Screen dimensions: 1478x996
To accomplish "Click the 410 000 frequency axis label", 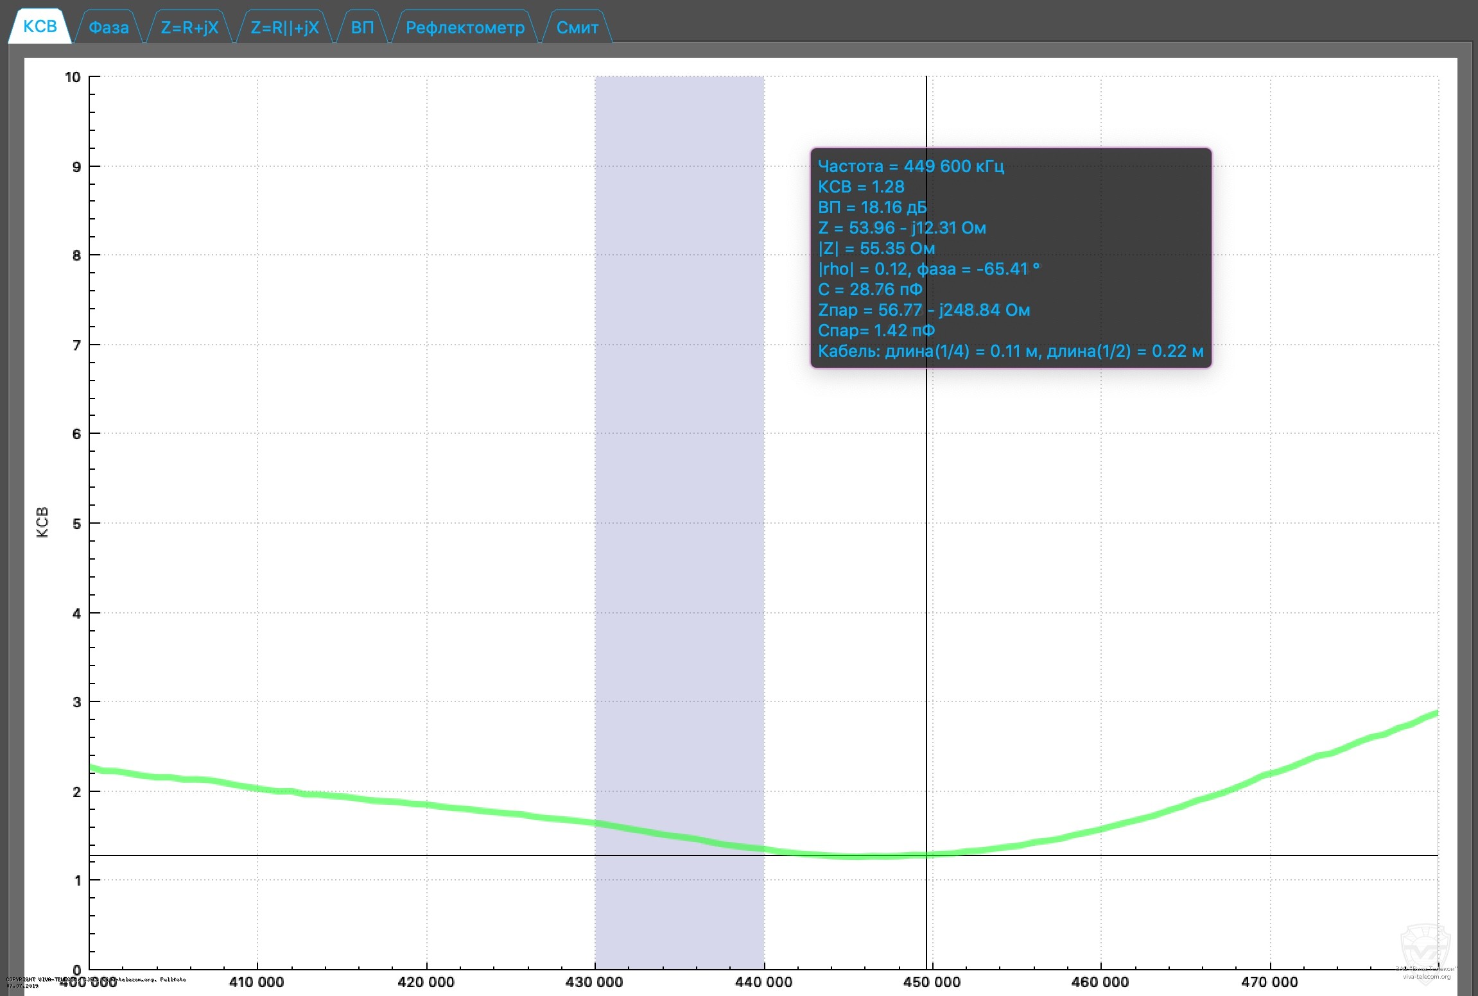I will [256, 982].
